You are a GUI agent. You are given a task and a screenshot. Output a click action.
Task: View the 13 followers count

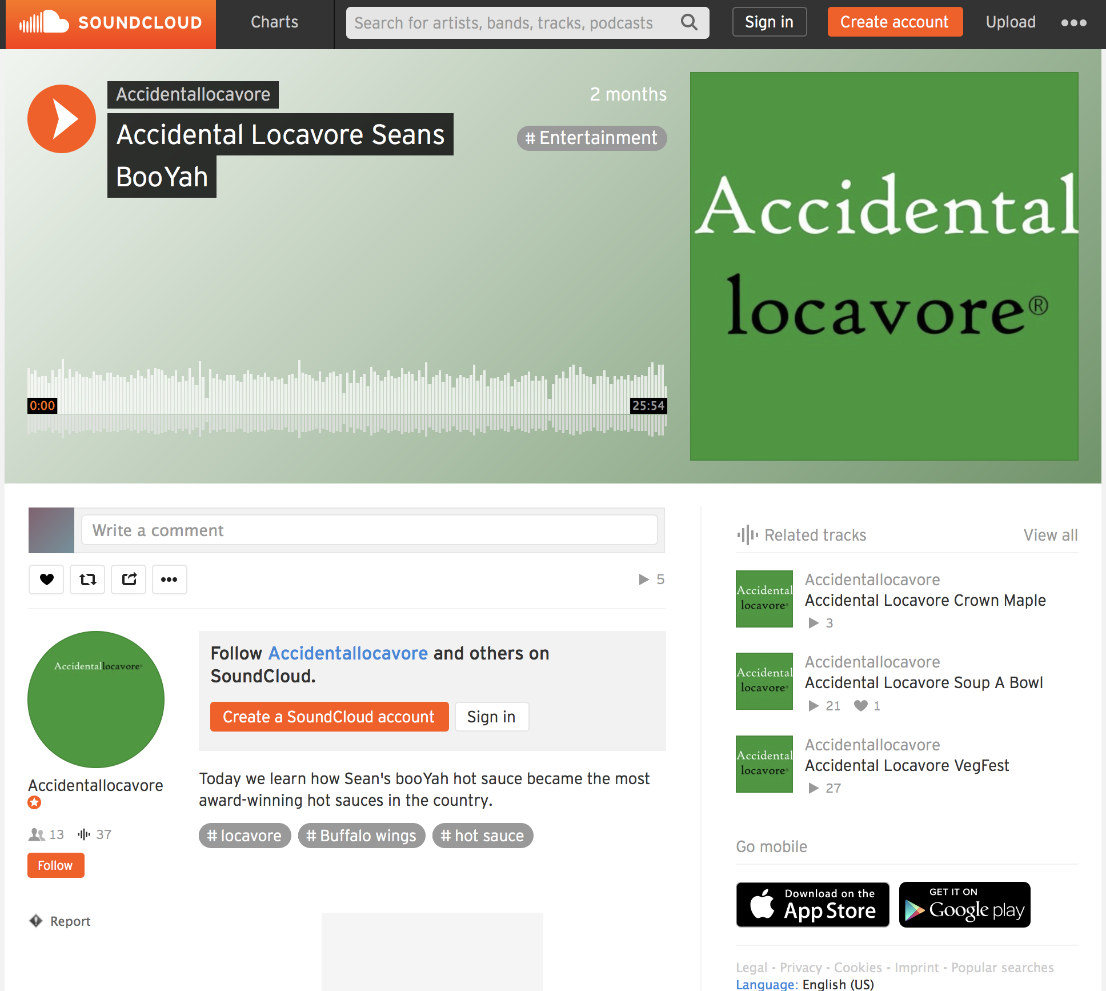coord(46,834)
